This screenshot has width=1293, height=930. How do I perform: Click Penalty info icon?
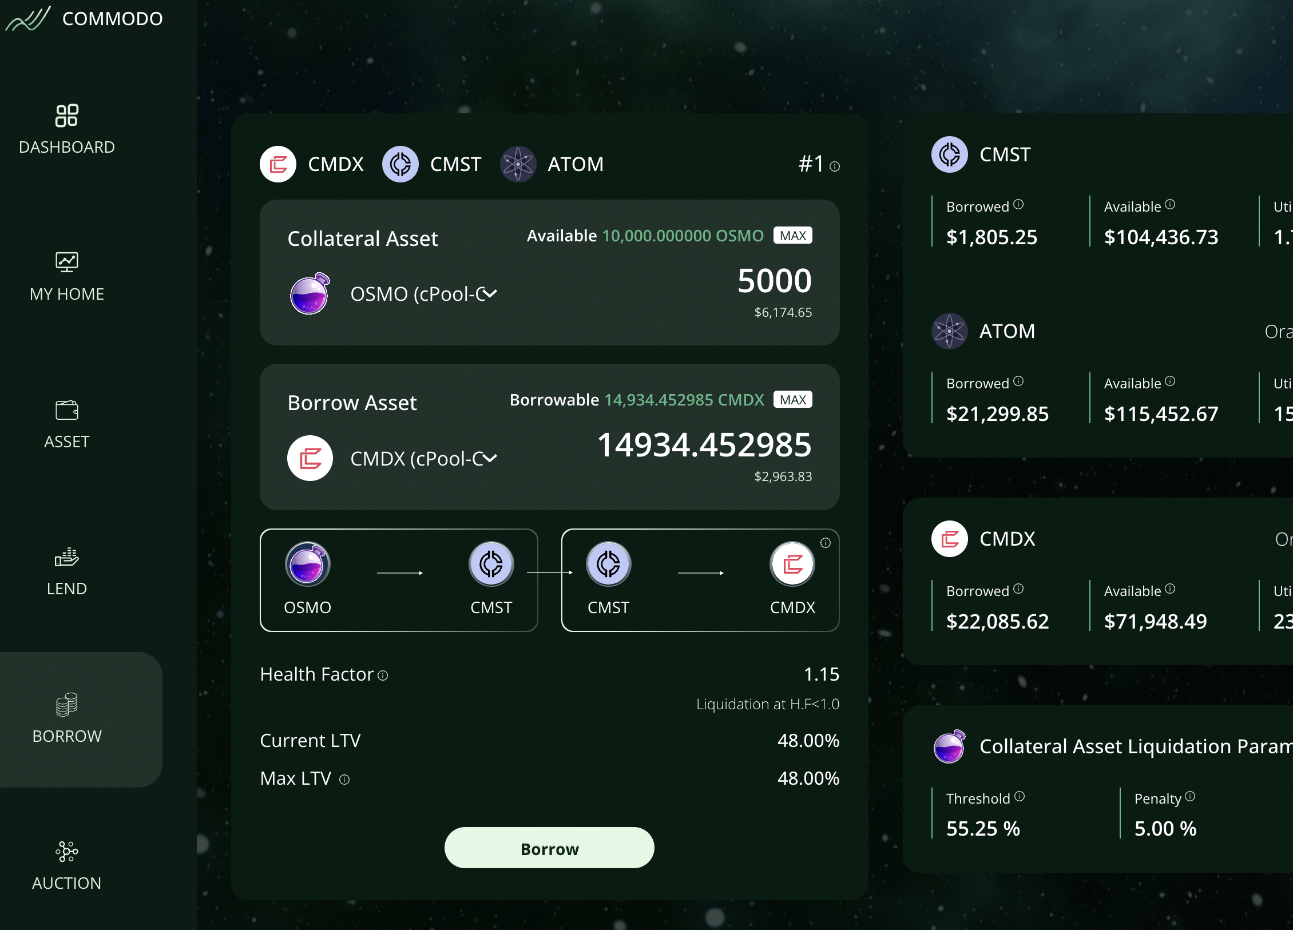pyautogui.click(x=1190, y=796)
